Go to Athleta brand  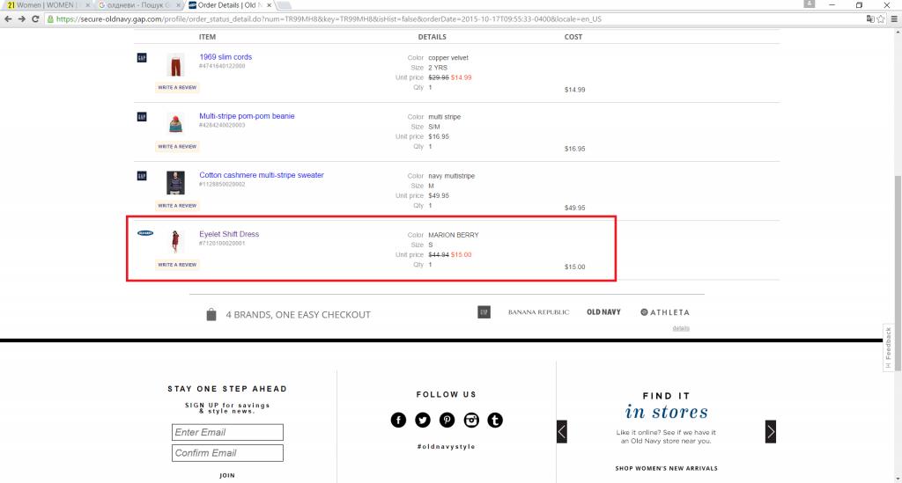coord(665,312)
